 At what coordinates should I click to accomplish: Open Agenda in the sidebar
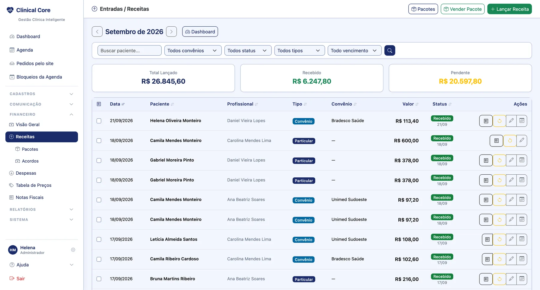tap(41, 50)
